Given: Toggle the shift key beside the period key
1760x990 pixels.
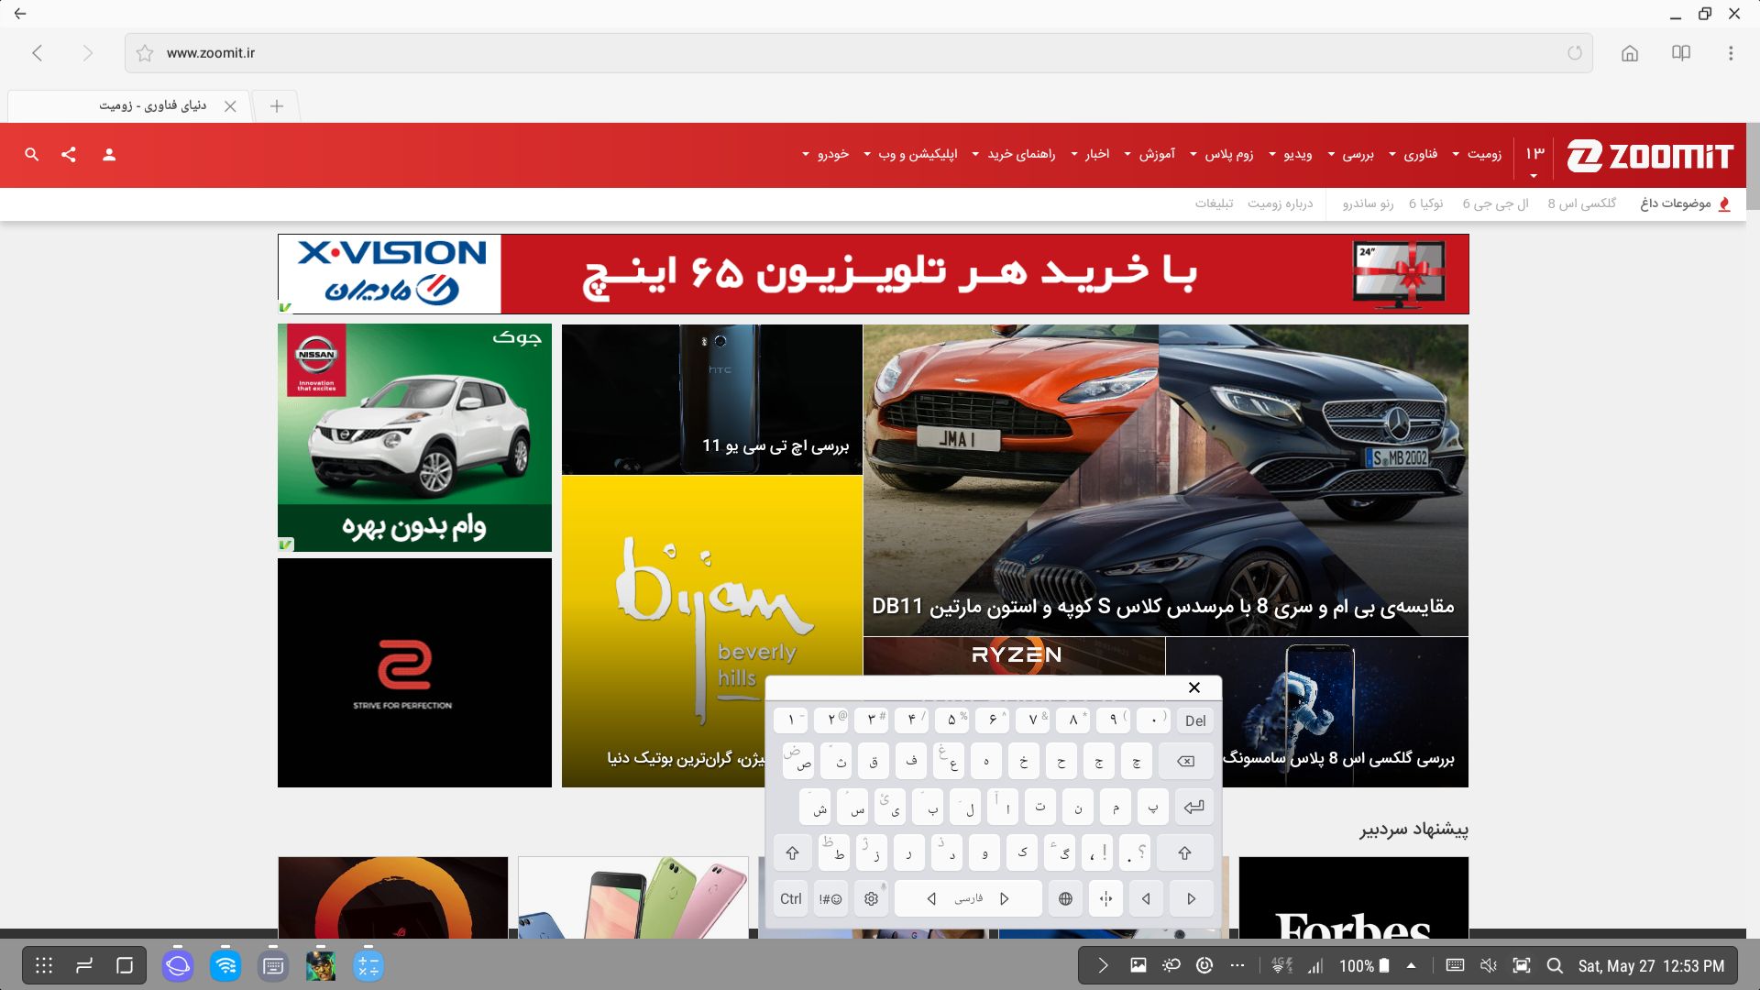Looking at the screenshot, I should tap(1184, 853).
